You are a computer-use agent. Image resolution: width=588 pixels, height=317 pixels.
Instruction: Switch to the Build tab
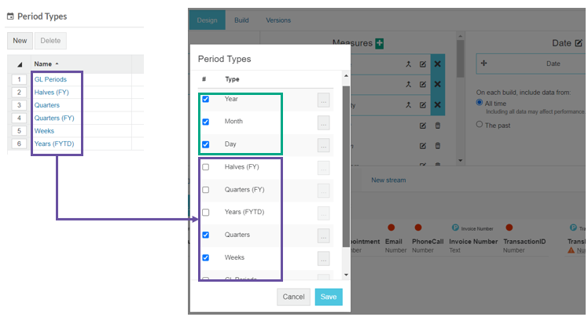[x=241, y=20]
